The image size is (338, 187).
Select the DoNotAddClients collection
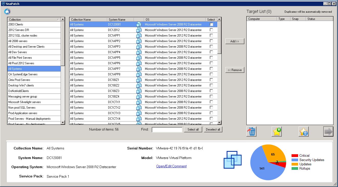pyautogui.click(x=34, y=91)
